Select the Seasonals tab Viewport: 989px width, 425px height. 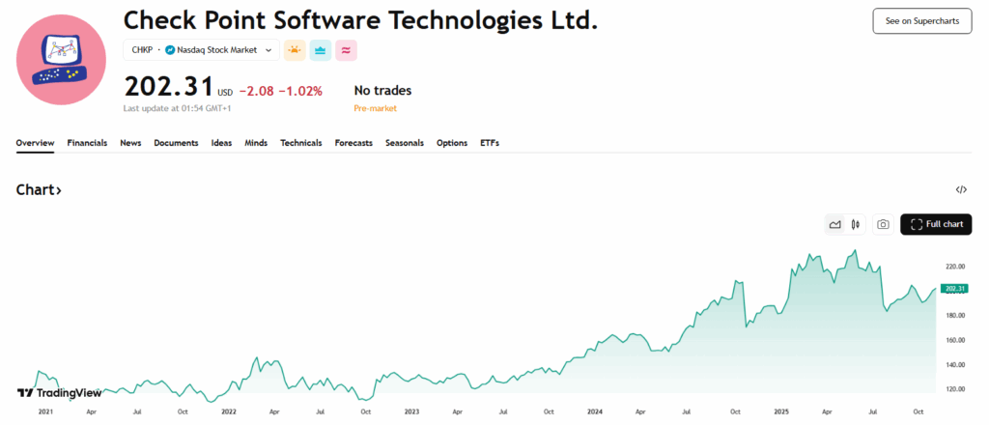[405, 143]
